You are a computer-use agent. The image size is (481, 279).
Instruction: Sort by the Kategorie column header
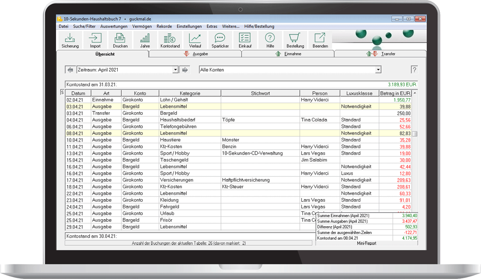[190, 93]
